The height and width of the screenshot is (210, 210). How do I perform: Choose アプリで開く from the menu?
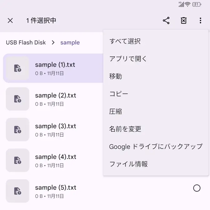(x=128, y=59)
